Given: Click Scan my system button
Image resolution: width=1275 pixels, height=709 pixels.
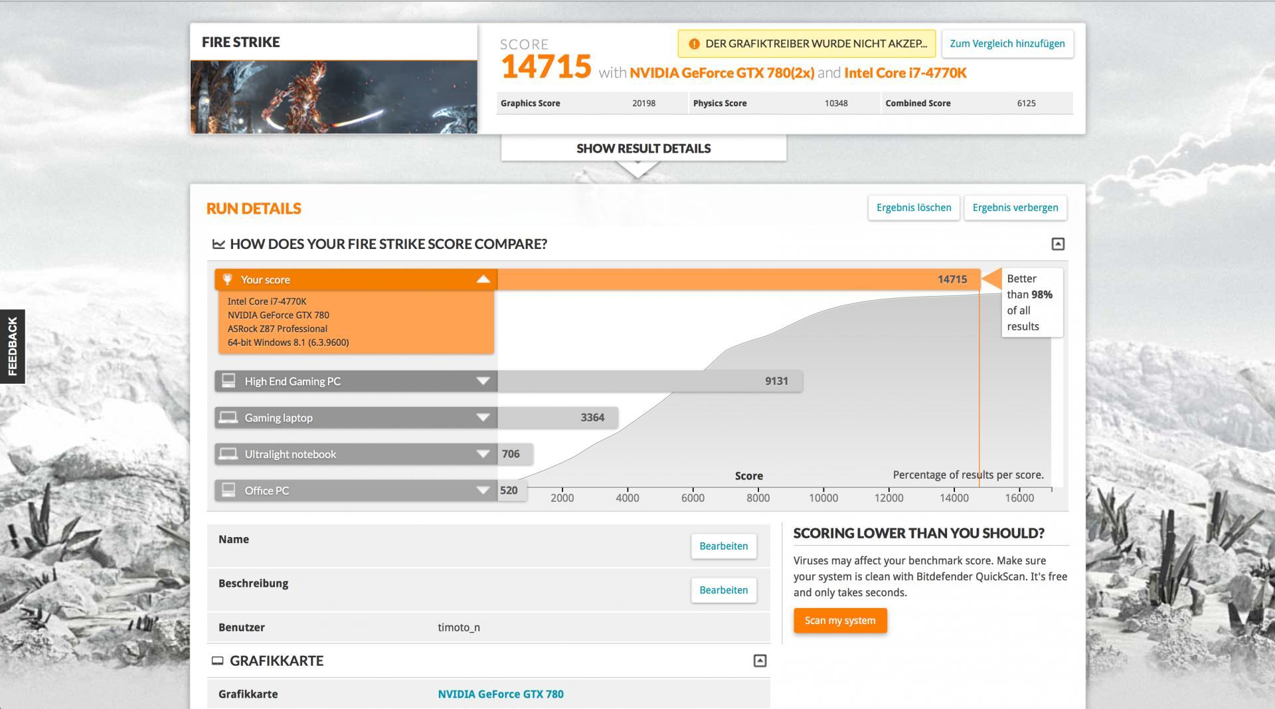Looking at the screenshot, I should [840, 621].
